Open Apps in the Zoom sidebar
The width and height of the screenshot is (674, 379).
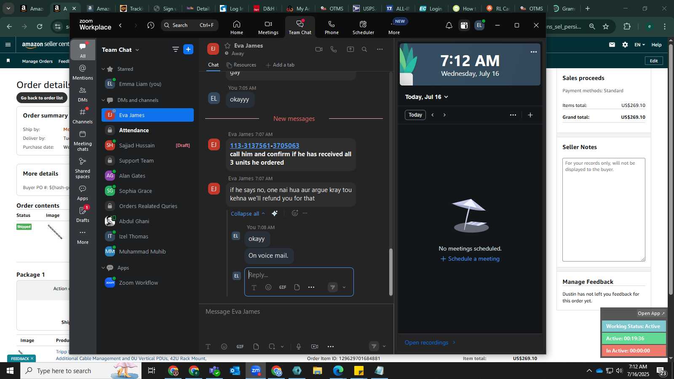pos(83,193)
